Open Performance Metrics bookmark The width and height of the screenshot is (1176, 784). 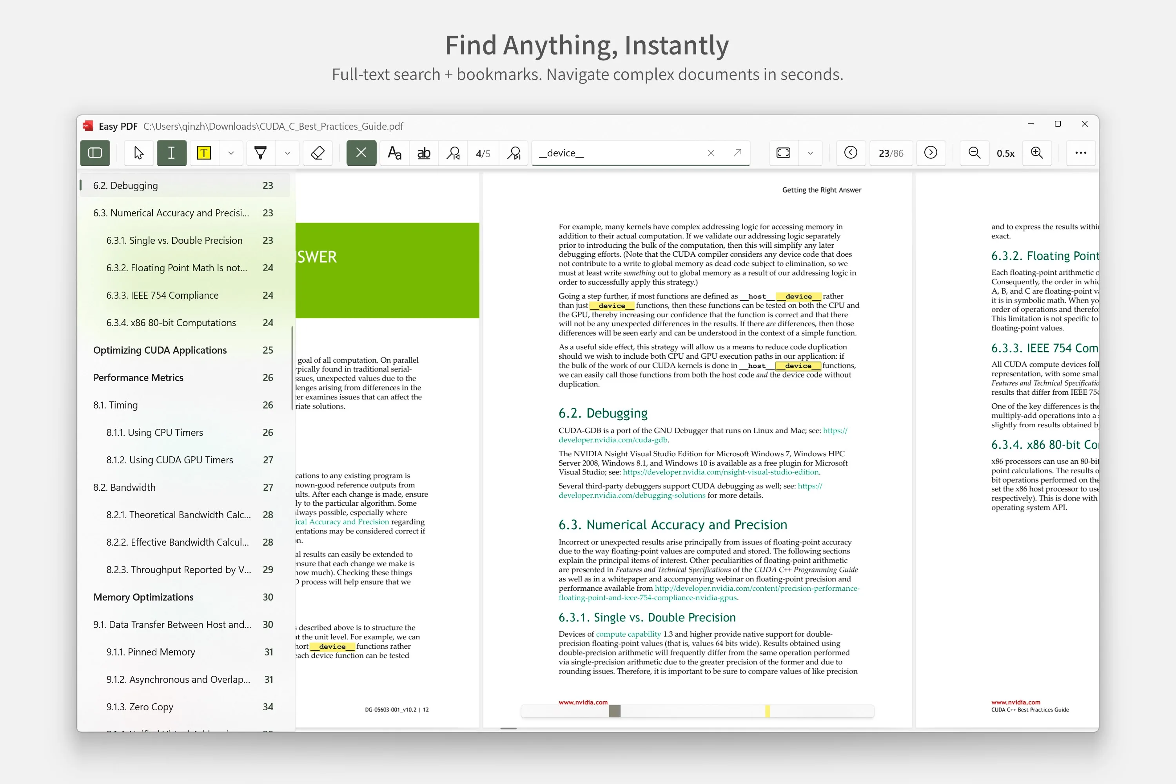click(x=185, y=378)
